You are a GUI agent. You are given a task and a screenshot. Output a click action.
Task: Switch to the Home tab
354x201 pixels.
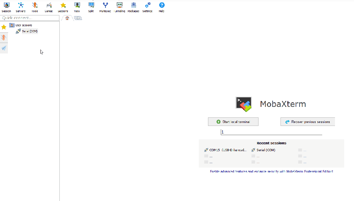[67, 18]
